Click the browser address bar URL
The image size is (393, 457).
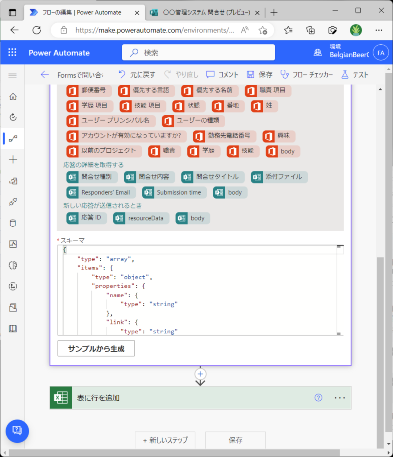[x=154, y=30]
